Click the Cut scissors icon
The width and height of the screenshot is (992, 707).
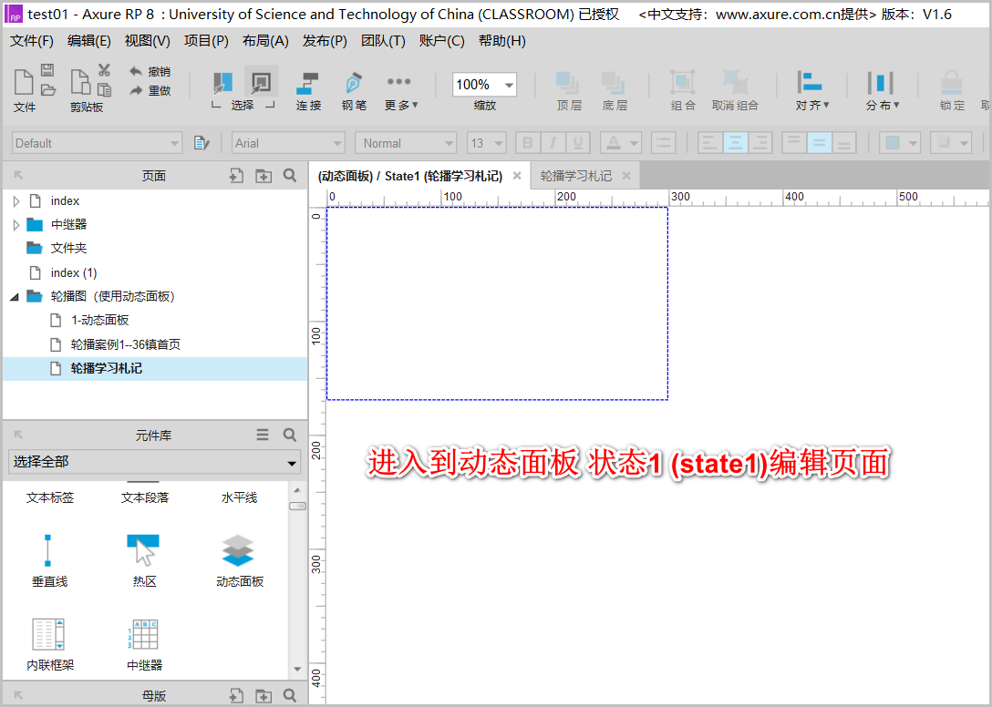[x=104, y=69]
